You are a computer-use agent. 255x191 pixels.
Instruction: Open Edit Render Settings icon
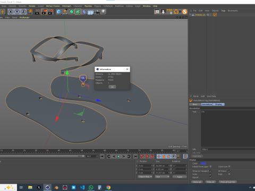pos(50,12)
